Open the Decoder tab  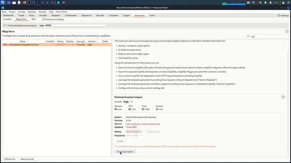pyautogui.click(x=100, y=15)
